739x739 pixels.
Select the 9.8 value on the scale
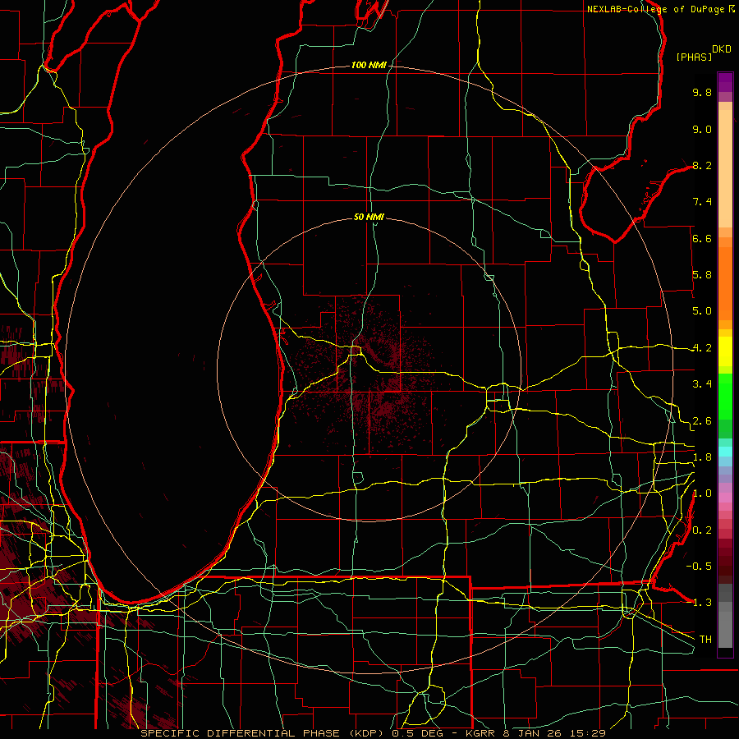(x=702, y=93)
